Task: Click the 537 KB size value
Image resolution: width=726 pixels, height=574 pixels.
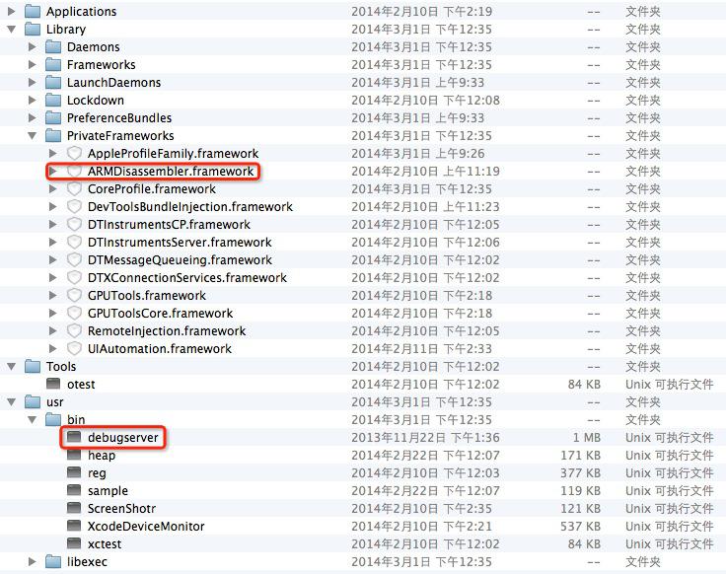Action: coord(580,526)
